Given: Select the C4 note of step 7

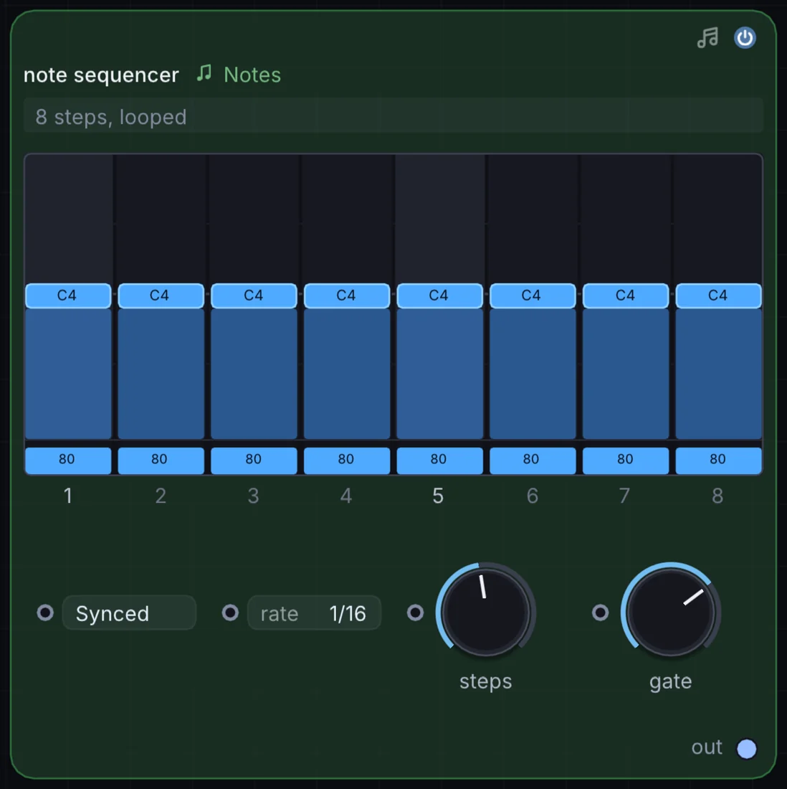Looking at the screenshot, I should click(x=626, y=296).
